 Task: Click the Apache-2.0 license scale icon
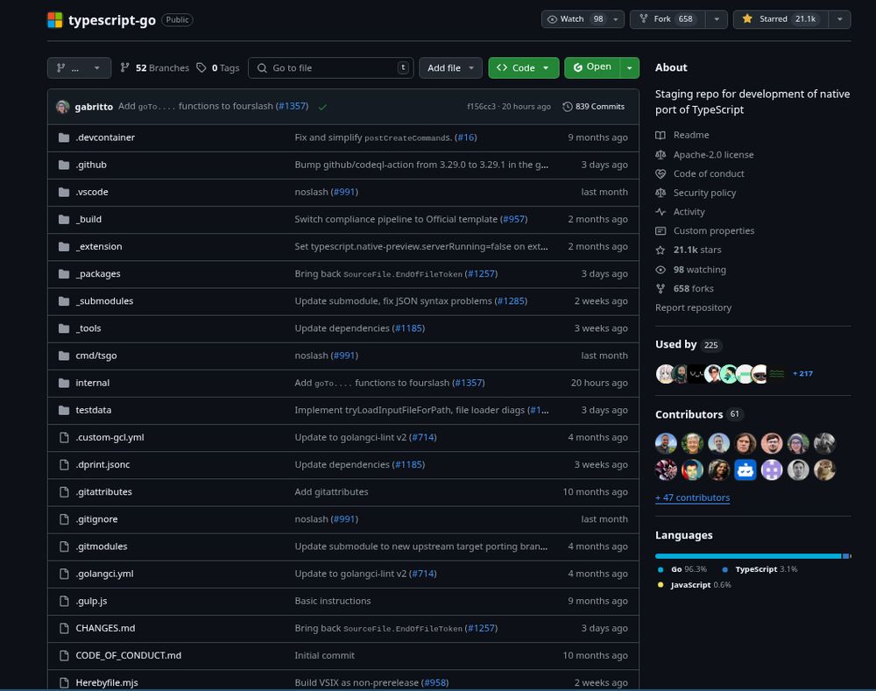point(661,155)
